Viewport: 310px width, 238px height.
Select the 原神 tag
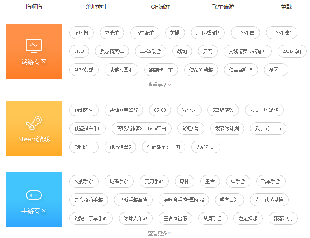tap(185, 181)
